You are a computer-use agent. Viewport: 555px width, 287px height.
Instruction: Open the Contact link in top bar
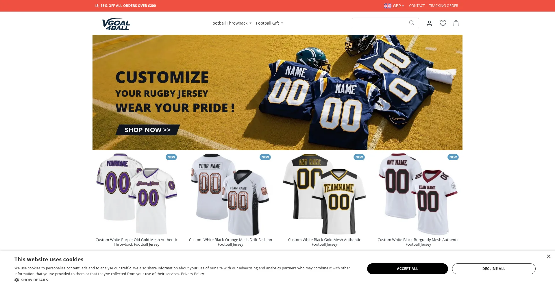pyautogui.click(x=417, y=6)
